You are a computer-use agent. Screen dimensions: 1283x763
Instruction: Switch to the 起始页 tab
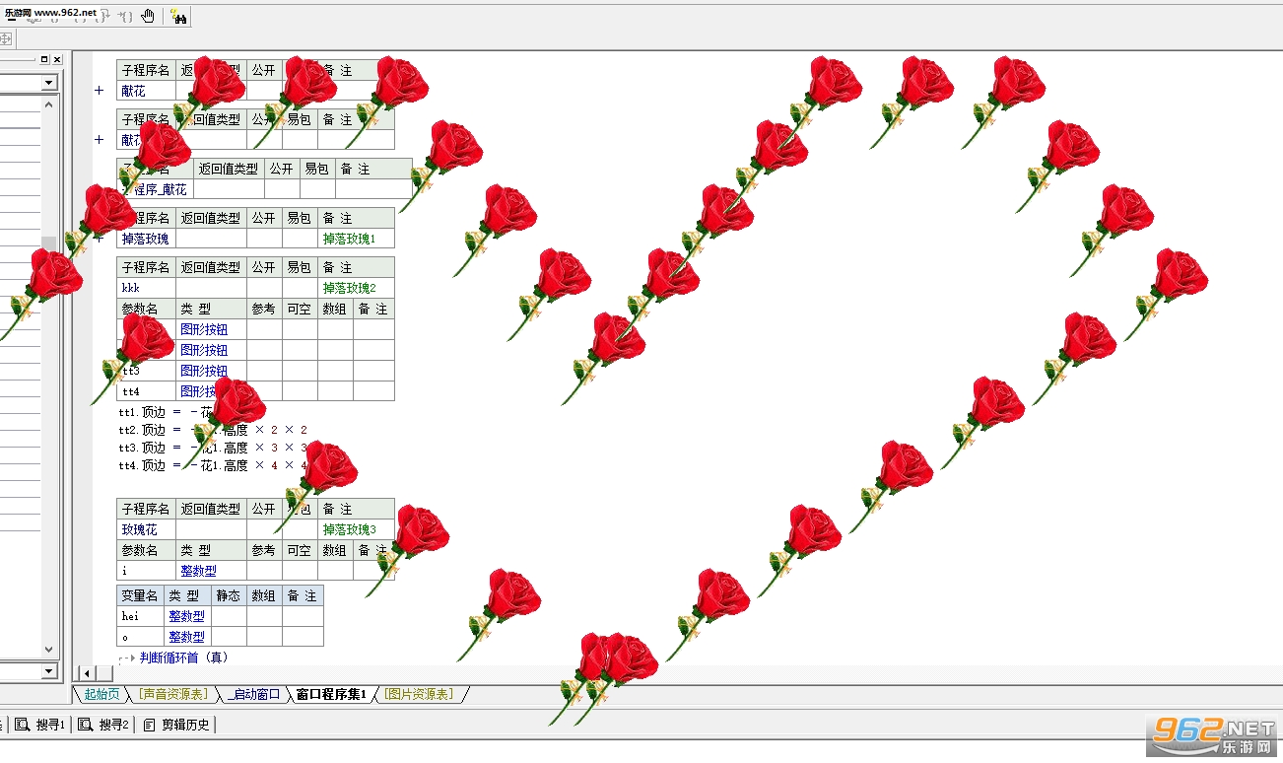[x=101, y=695]
